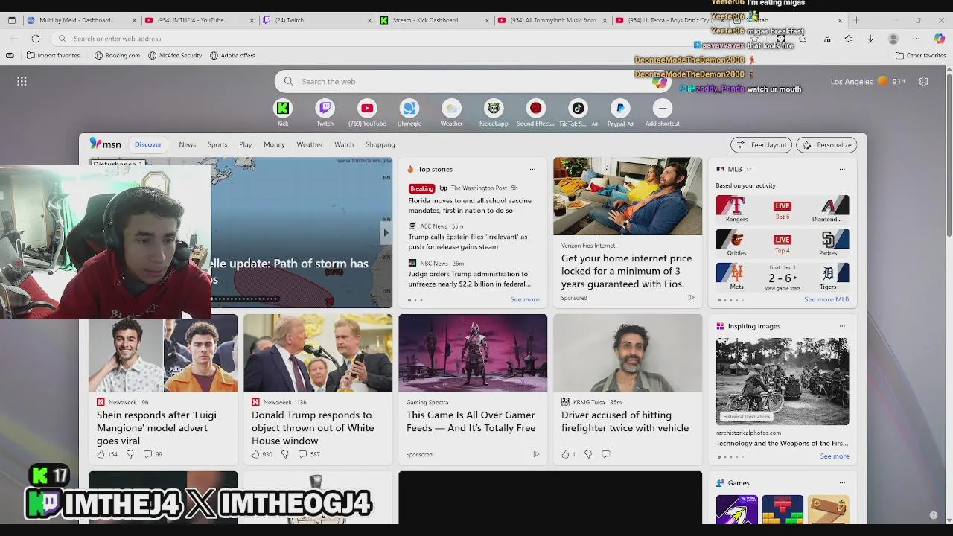Viewport: 953px width, 536px height.
Task: Open See more top stories link
Action: click(525, 299)
